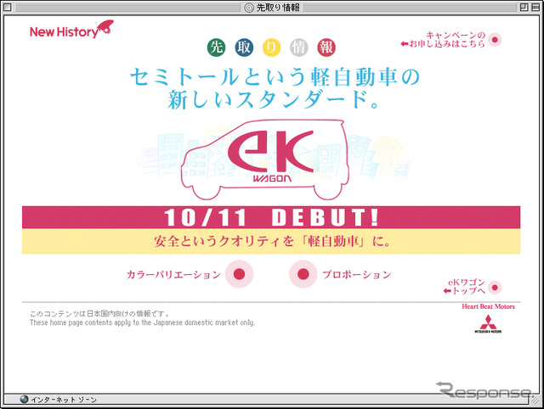
Task: Click the New History logo
Action: coord(71,30)
